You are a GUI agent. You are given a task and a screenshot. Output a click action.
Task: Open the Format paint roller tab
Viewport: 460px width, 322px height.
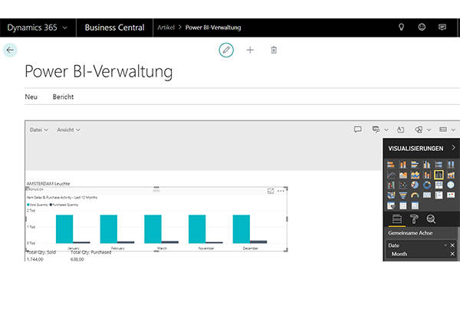(x=414, y=219)
